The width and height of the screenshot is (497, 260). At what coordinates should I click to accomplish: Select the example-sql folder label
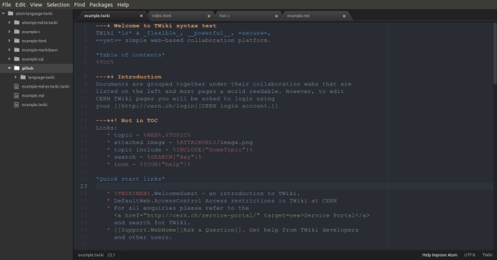tap(32, 59)
